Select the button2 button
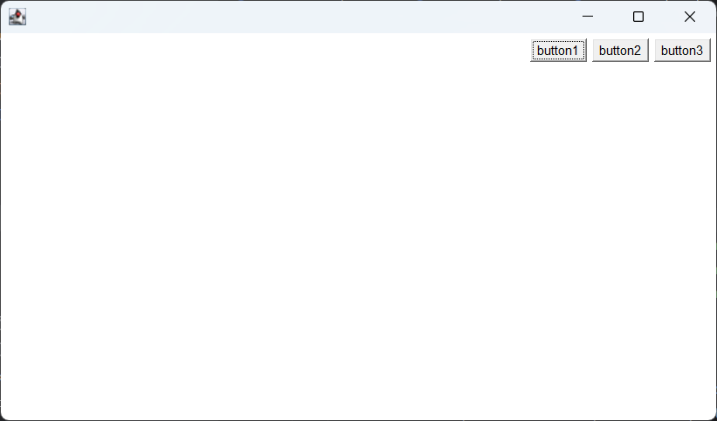Screen dimensions: 717x421 (621, 51)
